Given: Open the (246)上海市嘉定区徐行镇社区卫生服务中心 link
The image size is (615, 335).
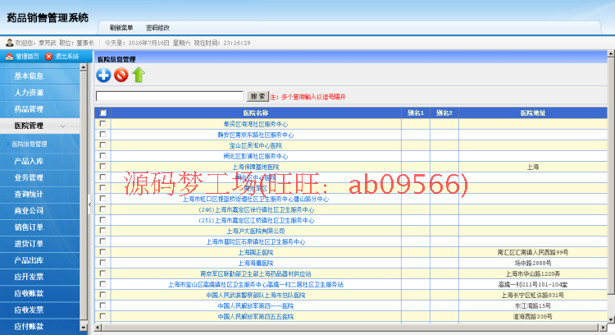Looking at the screenshot, I should [256, 209].
